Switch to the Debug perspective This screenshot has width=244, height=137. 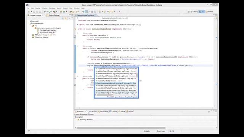click(x=194, y=12)
